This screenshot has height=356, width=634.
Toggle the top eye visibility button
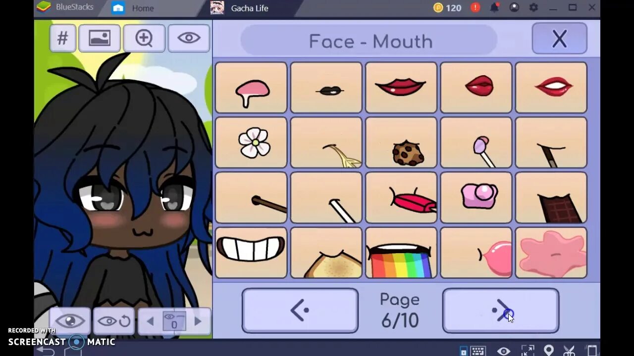click(x=189, y=38)
